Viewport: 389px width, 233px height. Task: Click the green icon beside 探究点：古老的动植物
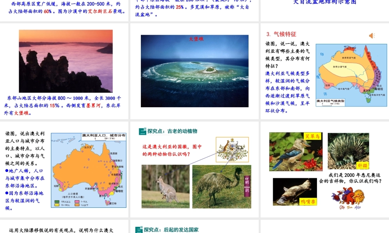point(142,131)
